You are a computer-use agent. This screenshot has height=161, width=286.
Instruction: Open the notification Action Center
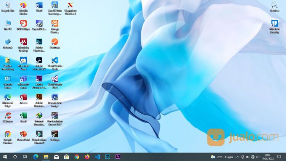point(279,157)
